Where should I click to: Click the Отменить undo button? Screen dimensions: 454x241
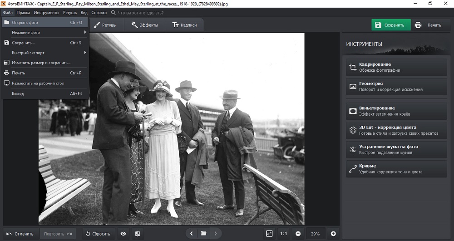(20, 234)
